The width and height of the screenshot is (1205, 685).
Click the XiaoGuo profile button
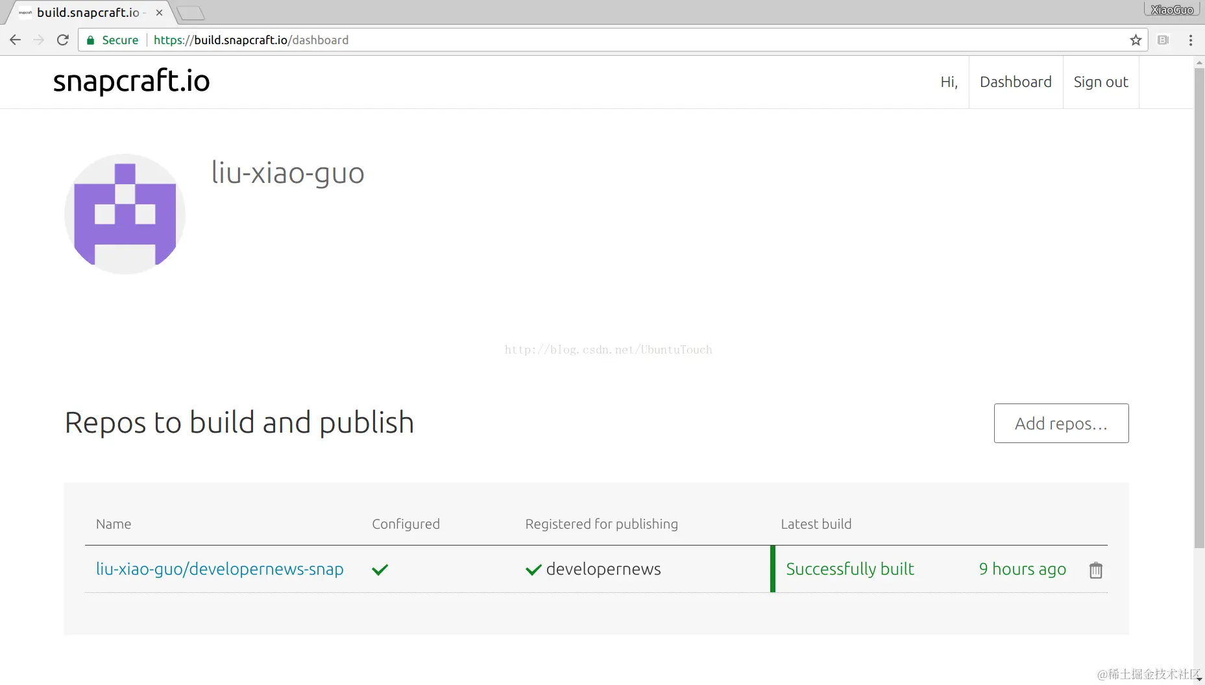1172,10
